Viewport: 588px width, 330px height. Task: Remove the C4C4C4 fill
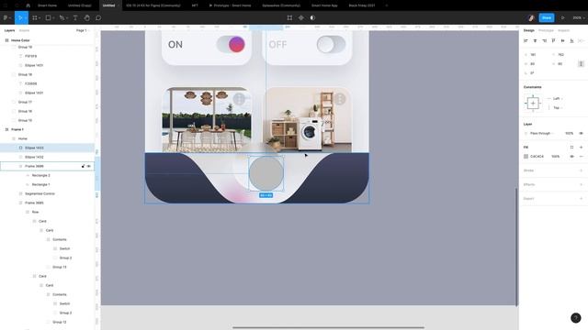coord(581,157)
